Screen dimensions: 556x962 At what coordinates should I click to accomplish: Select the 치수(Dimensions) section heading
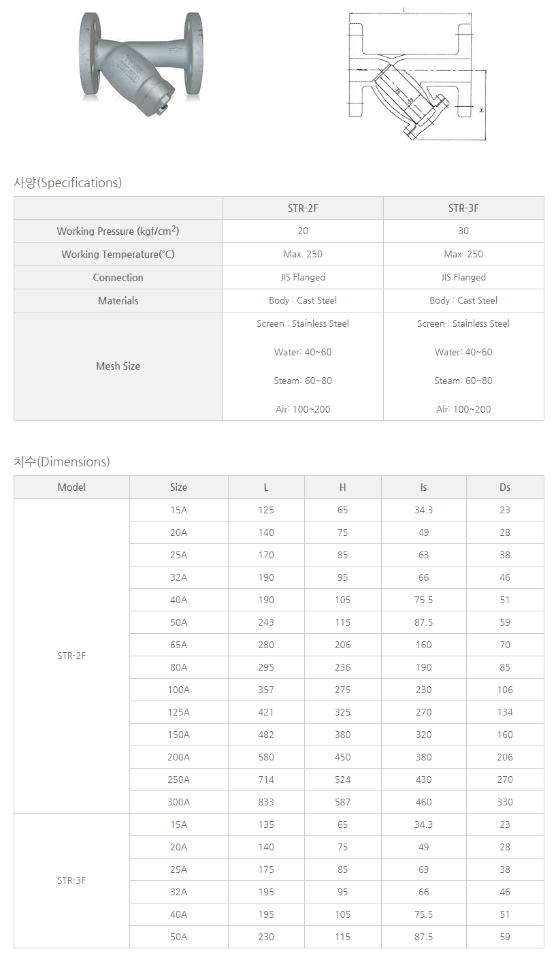(x=61, y=462)
